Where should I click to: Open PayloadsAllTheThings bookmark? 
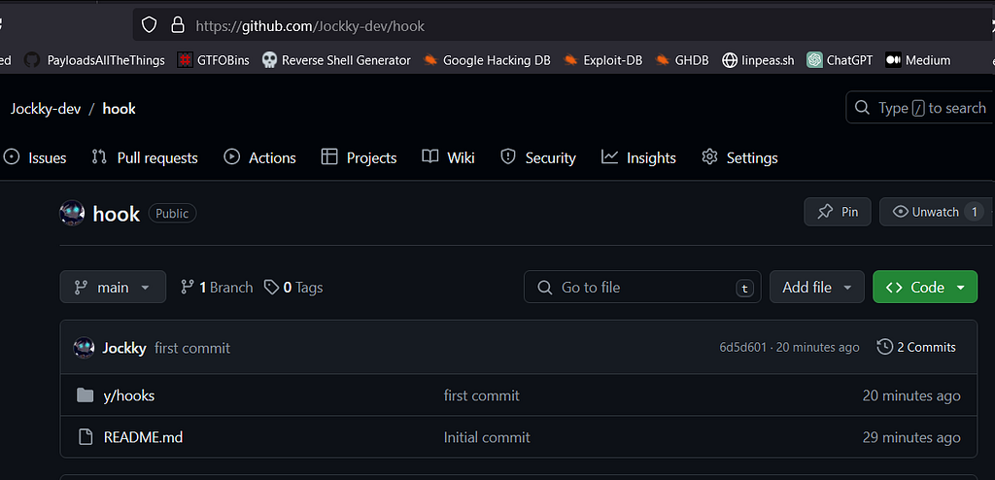[94, 60]
